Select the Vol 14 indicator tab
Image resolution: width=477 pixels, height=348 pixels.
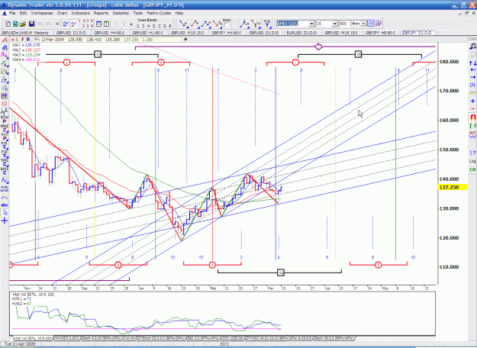point(129,338)
